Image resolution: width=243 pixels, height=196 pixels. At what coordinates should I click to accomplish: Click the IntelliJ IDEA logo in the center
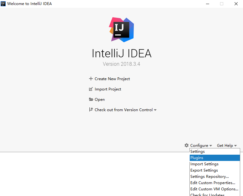point(122,30)
